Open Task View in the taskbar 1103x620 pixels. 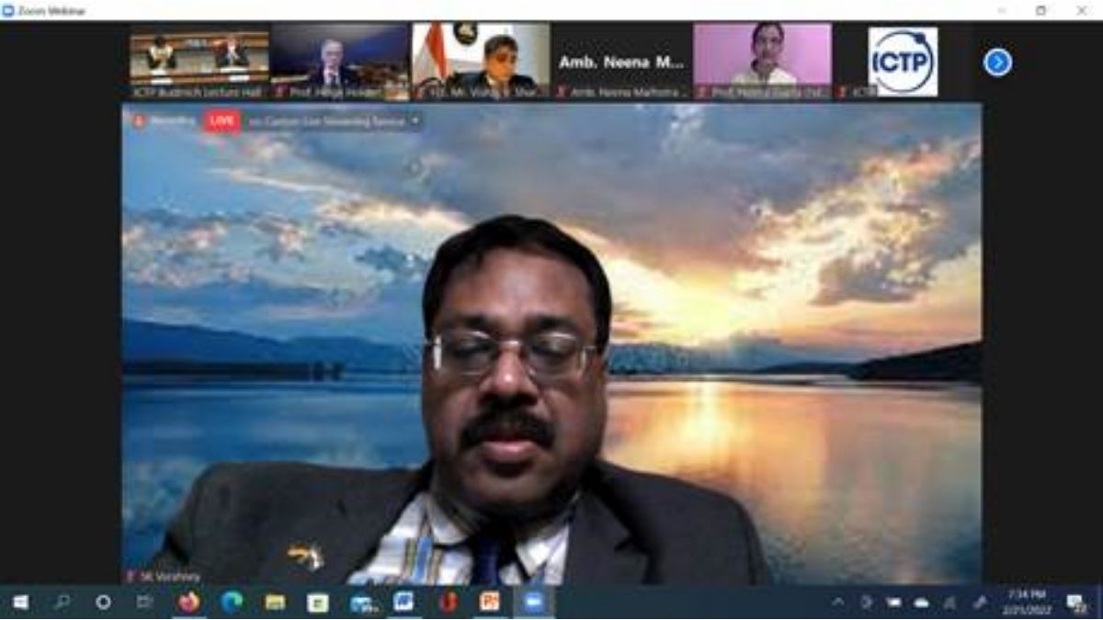click(145, 603)
